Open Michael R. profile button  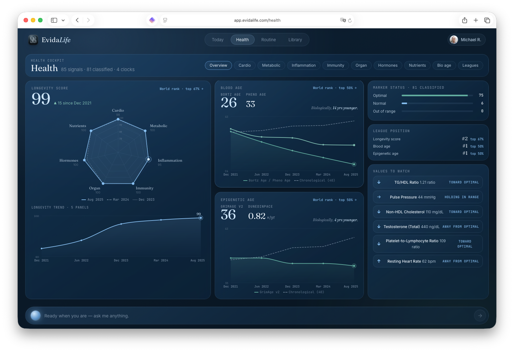[x=466, y=40]
